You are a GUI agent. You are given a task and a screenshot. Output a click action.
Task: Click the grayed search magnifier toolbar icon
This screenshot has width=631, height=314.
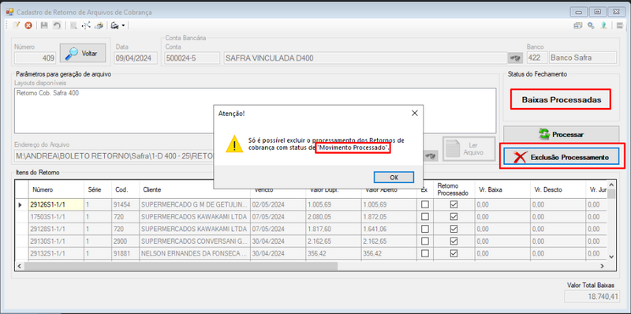(73, 25)
